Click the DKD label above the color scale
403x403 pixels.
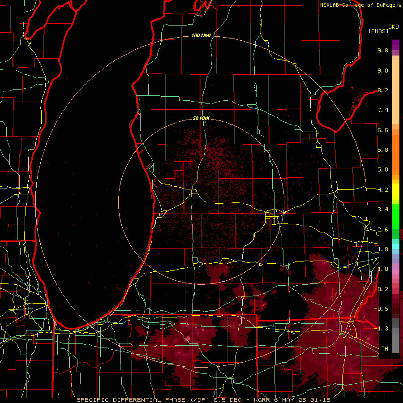click(394, 27)
